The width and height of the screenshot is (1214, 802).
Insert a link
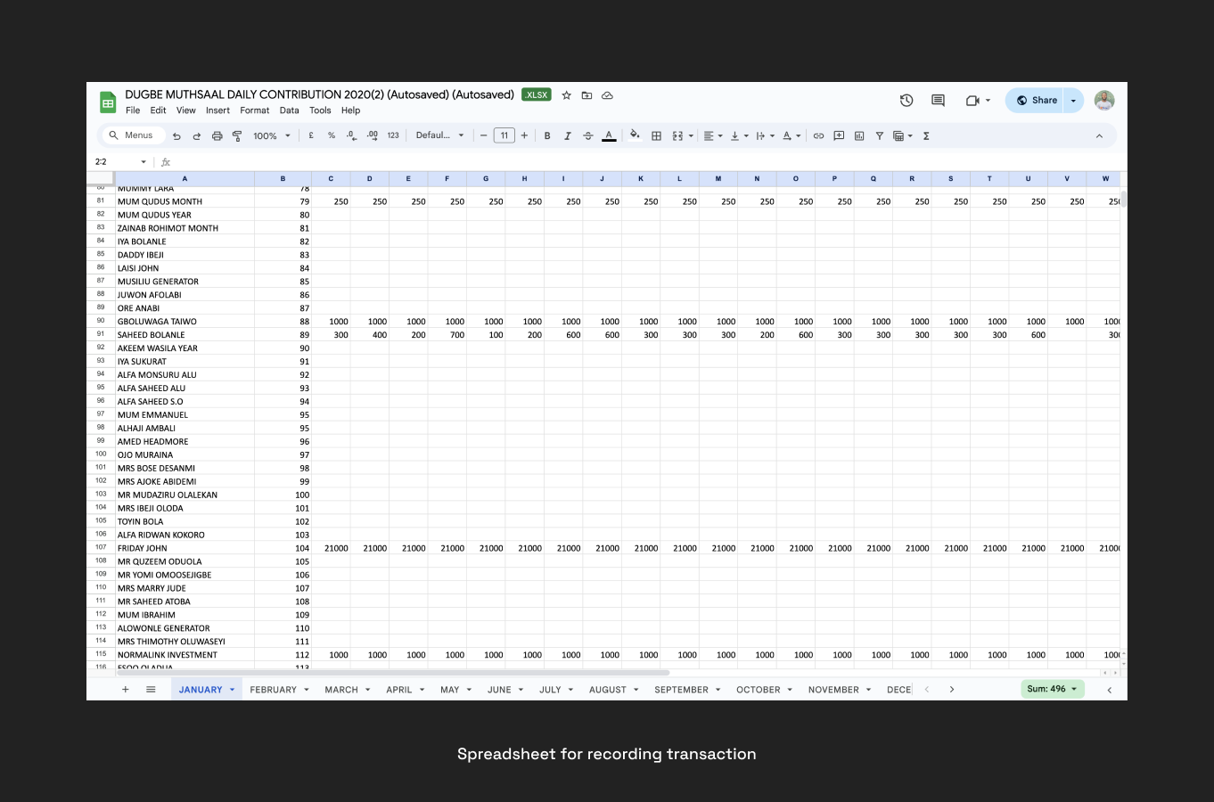coord(818,135)
